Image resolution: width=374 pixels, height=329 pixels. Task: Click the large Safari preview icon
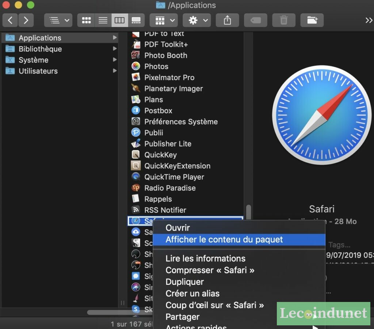click(x=322, y=115)
